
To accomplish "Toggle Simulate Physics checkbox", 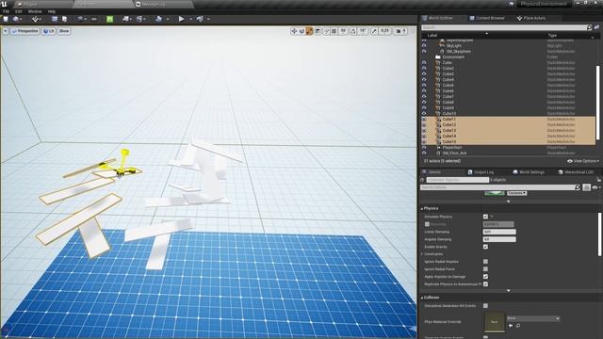I will (x=486, y=217).
